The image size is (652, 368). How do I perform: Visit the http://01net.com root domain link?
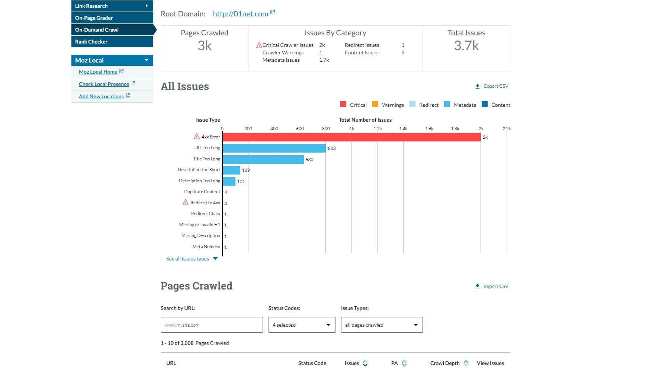click(240, 14)
